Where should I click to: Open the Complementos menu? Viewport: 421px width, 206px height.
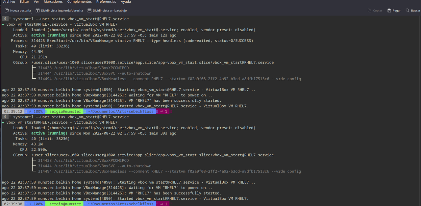coord(80,2)
